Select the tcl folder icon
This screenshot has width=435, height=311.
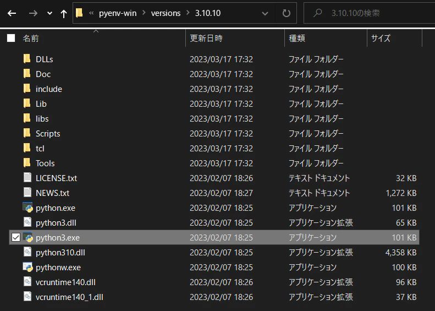click(x=27, y=148)
